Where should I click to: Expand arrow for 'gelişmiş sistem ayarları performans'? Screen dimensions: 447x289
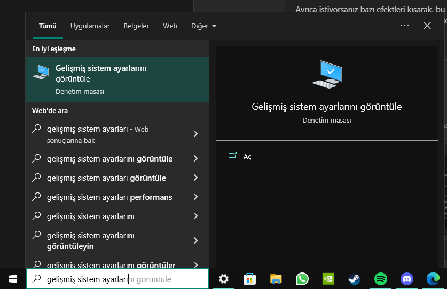click(195, 197)
